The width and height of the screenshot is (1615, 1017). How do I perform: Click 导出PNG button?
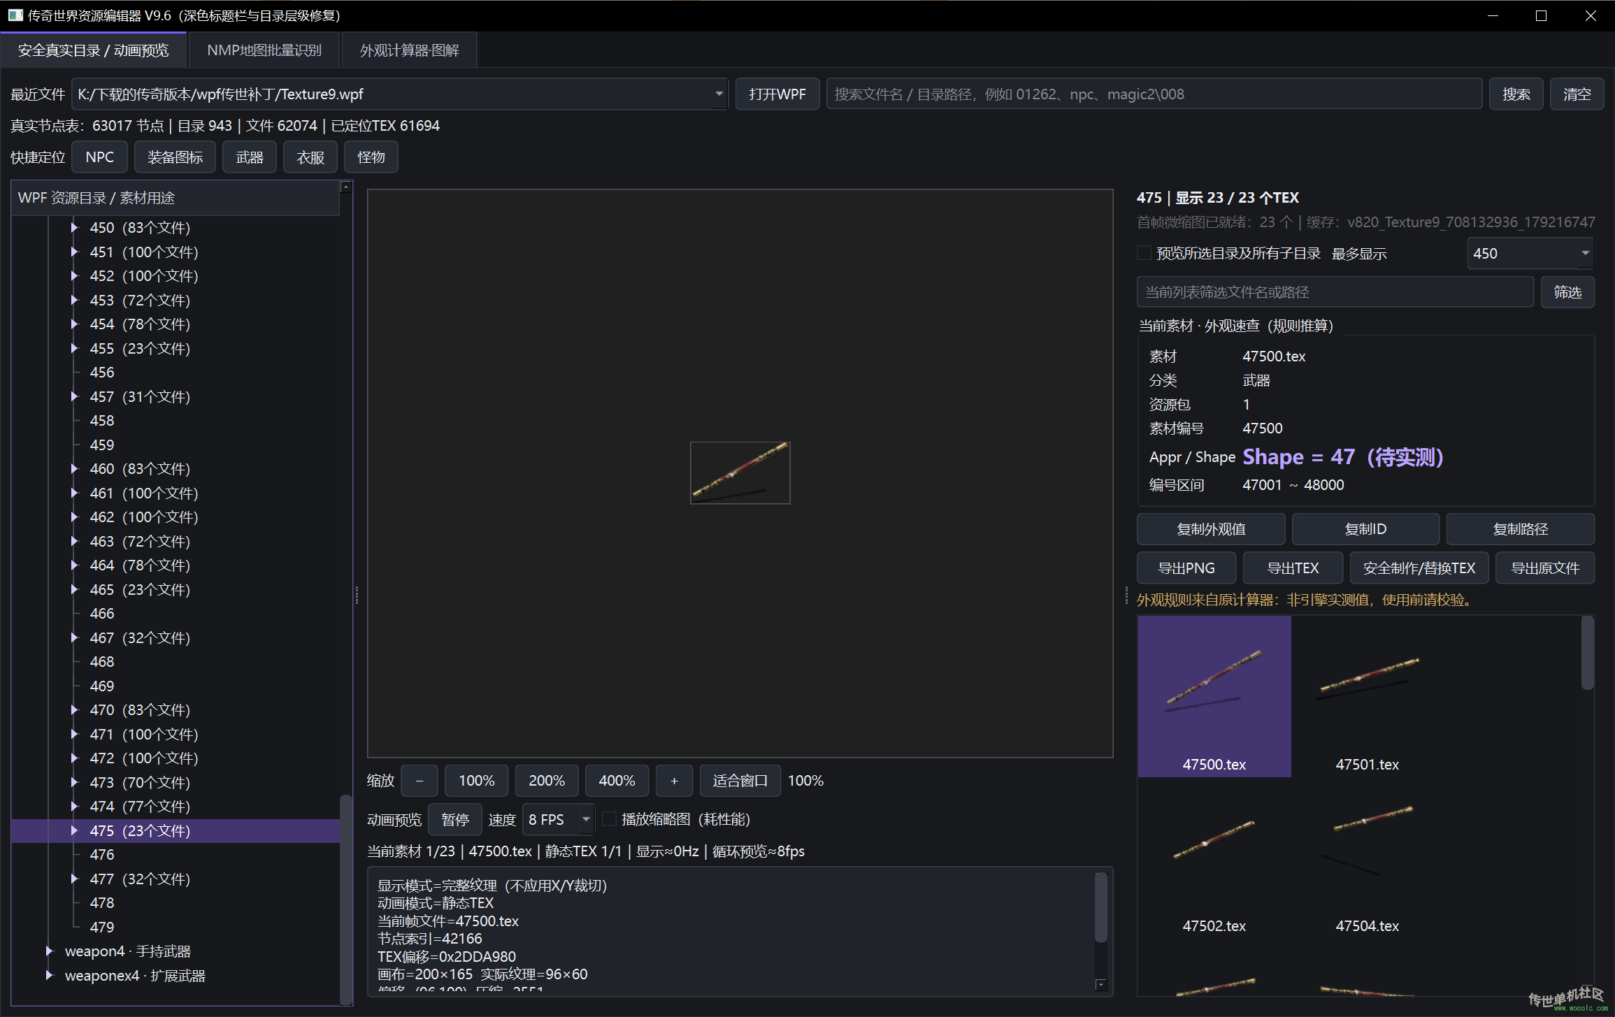tap(1186, 568)
